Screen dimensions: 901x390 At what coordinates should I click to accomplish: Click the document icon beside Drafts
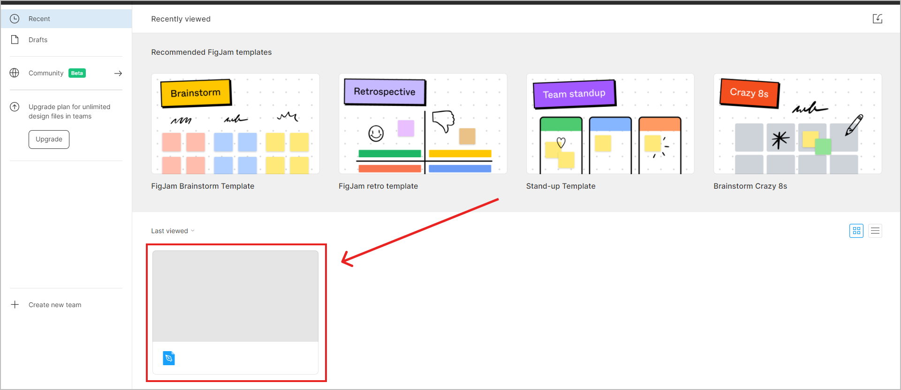click(x=15, y=40)
